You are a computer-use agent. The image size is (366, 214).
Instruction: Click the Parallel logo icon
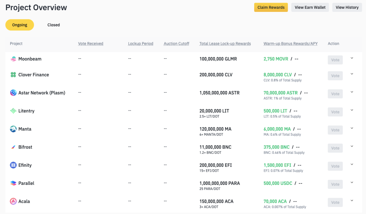pyautogui.click(x=13, y=183)
